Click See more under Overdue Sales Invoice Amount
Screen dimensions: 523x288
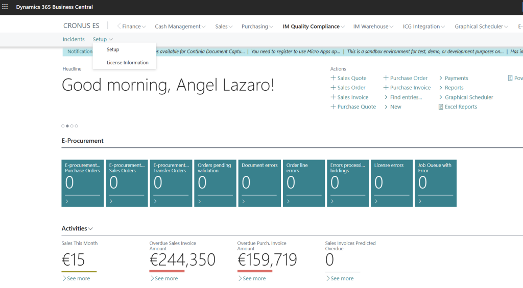pyautogui.click(x=164, y=278)
